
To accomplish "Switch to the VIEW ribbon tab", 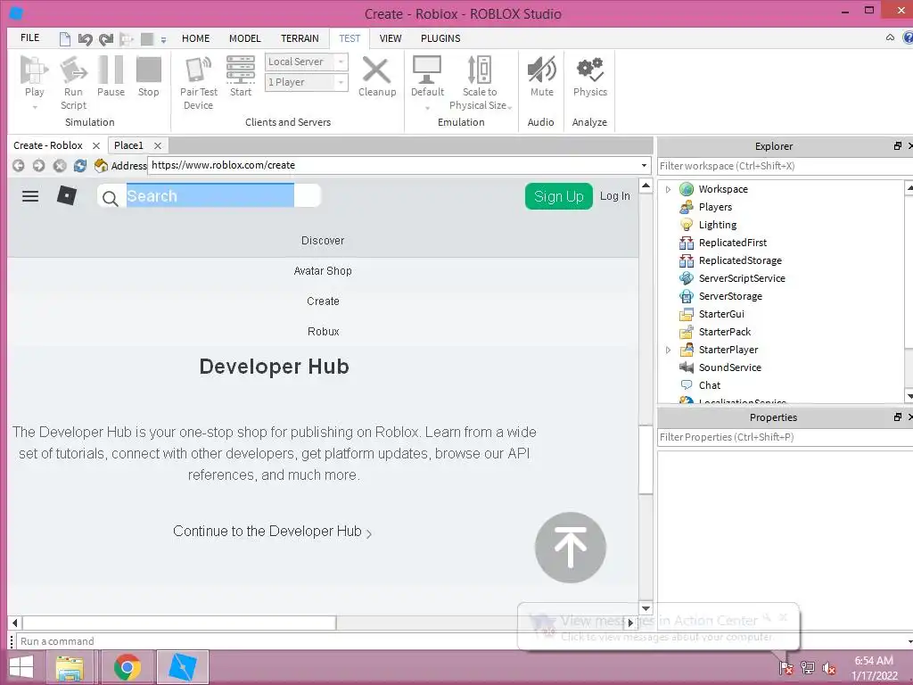I will 391,38.
